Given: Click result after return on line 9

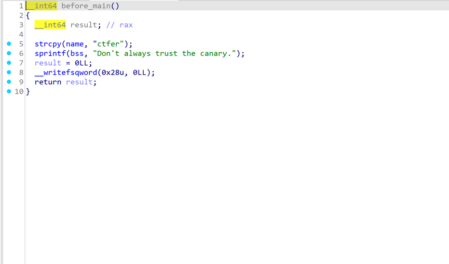Looking at the screenshot, I should click(x=79, y=82).
